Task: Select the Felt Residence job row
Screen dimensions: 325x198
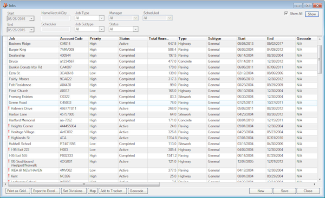Action: (162, 85)
